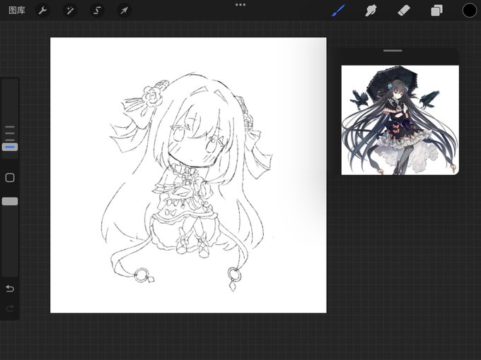This screenshot has height=360, width=481.
Task: Click the reference image of the umbrella girl
Action: (400, 120)
